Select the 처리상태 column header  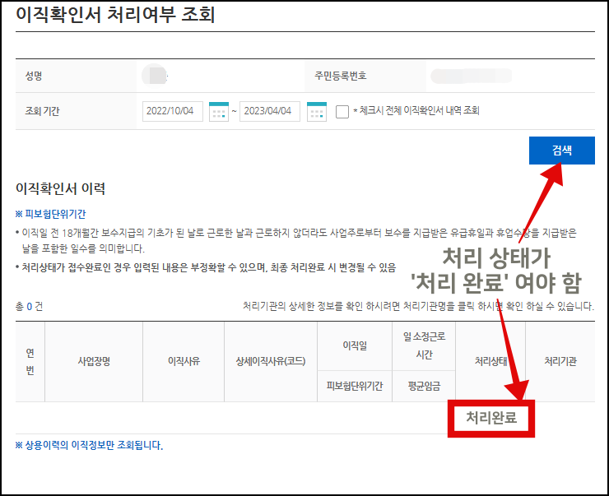click(x=490, y=361)
